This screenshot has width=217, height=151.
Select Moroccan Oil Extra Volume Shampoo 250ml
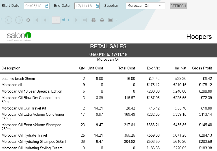31,127
